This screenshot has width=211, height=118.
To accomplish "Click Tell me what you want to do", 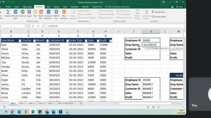I will [x=118, y=7].
